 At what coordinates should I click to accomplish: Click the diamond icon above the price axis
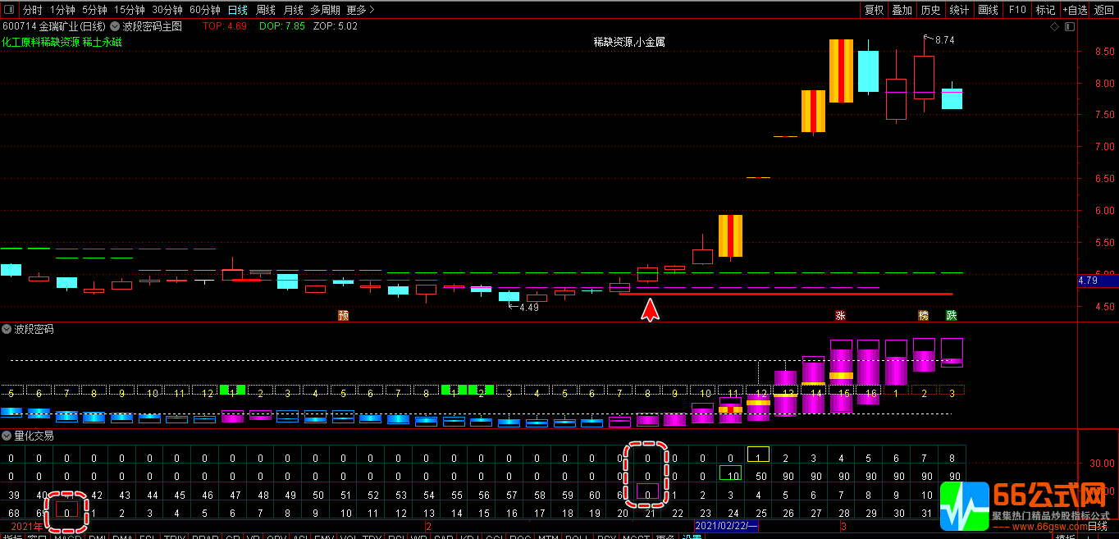[1055, 26]
